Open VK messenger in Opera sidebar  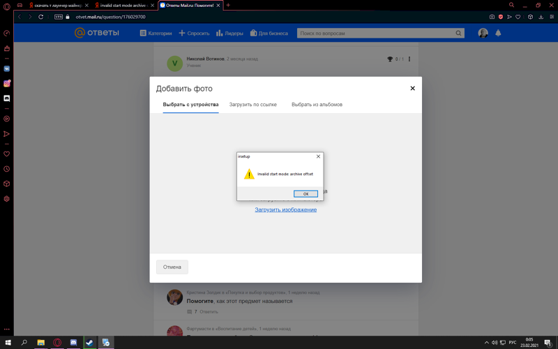(x=7, y=69)
